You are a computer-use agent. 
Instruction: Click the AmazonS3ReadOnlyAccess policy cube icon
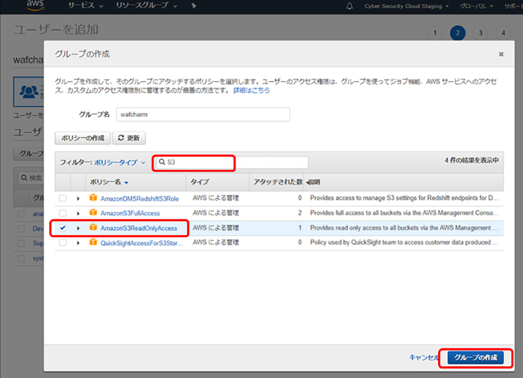click(93, 228)
